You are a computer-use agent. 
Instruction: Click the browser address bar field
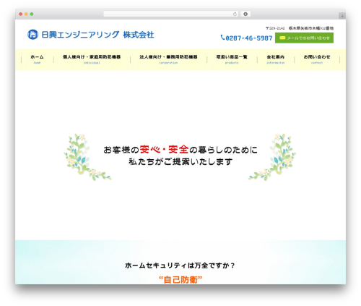point(171,14)
